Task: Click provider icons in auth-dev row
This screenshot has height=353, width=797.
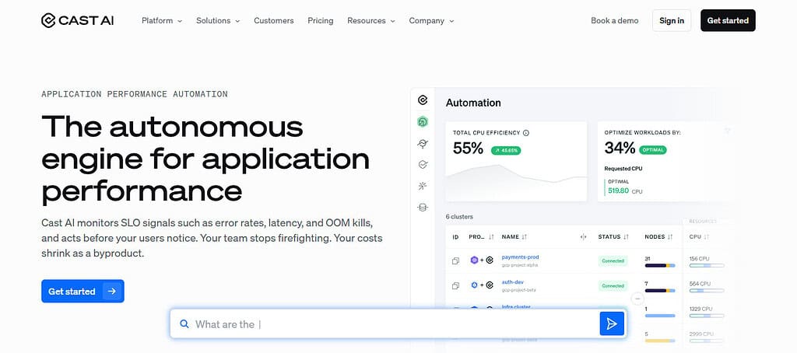Action: coord(481,285)
